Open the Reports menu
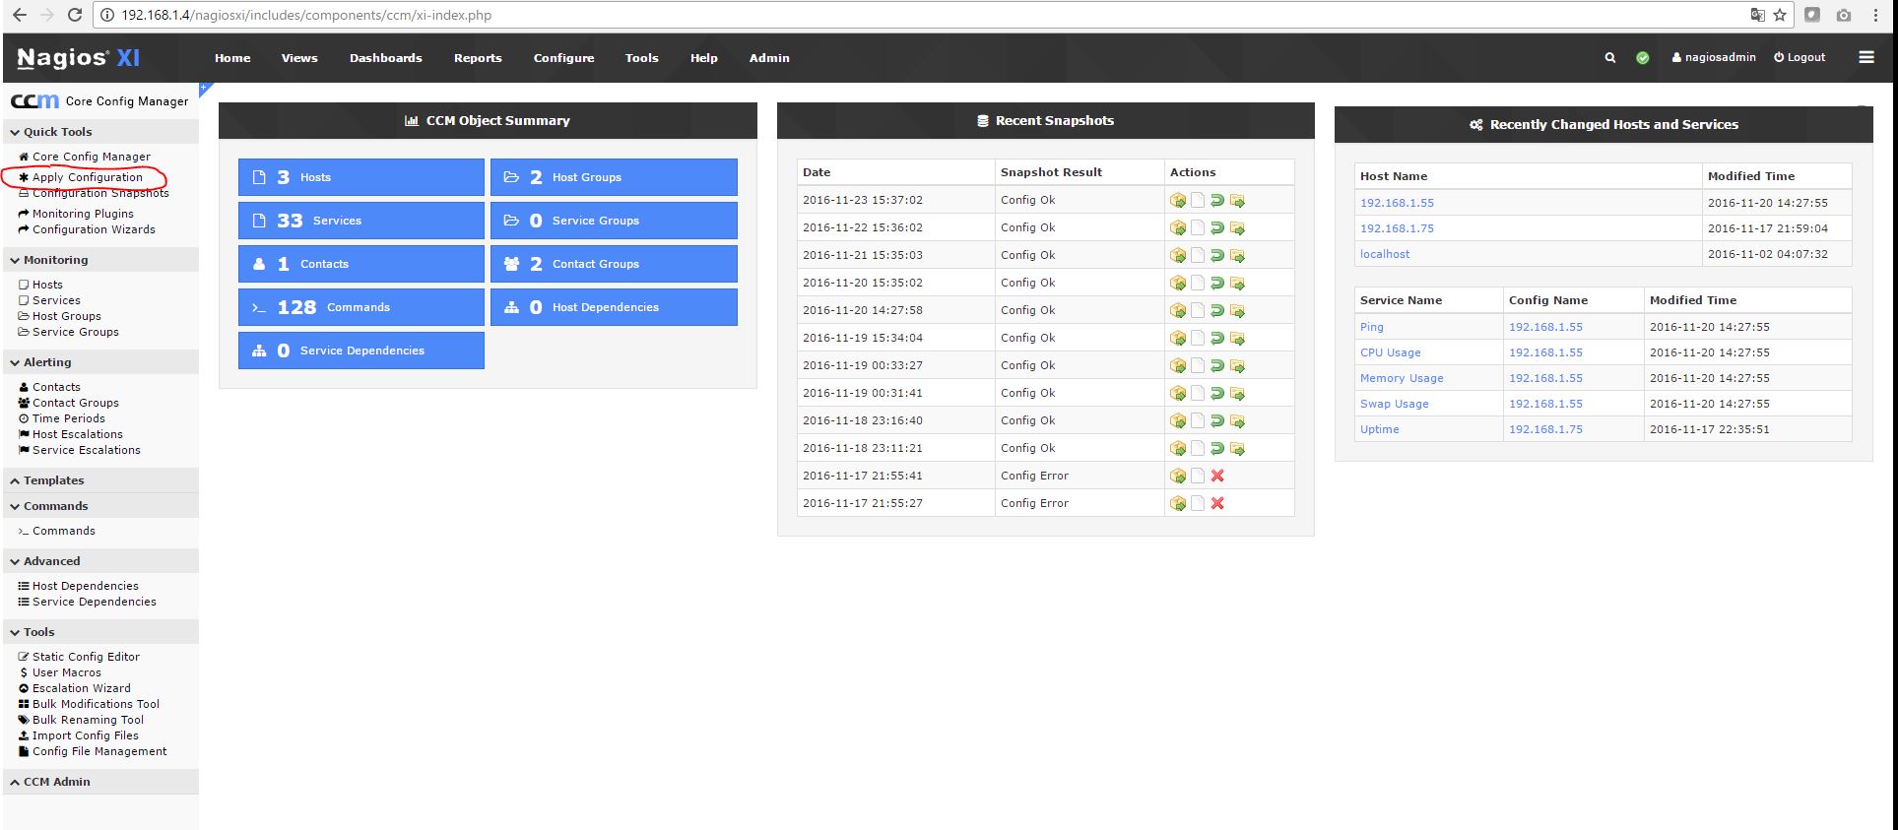The image size is (1898, 830). click(x=478, y=58)
